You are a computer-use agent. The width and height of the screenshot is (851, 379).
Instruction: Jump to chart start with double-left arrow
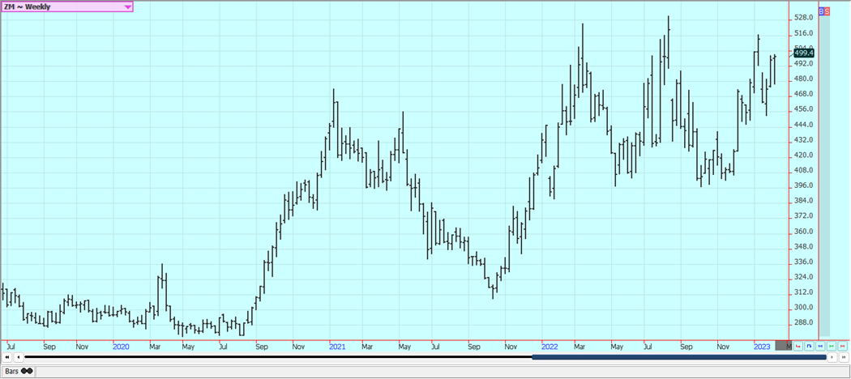pos(7,357)
